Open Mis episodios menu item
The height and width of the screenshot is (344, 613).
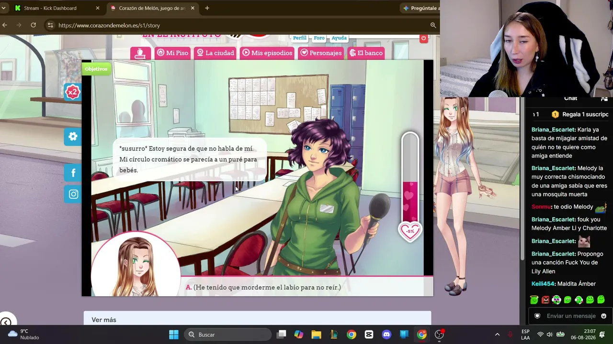tap(267, 53)
